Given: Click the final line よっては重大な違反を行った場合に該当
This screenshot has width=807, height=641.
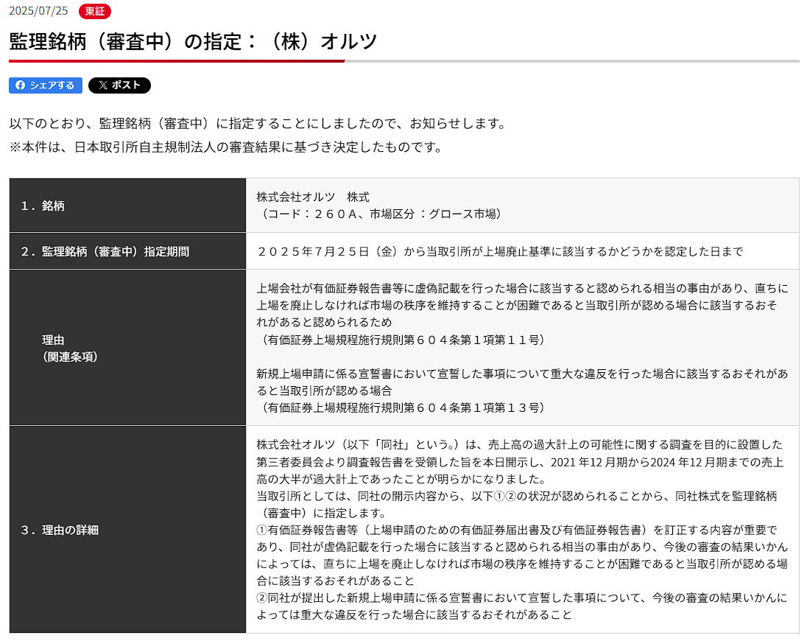Looking at the screenshot, I should click(x=415, y=615).
